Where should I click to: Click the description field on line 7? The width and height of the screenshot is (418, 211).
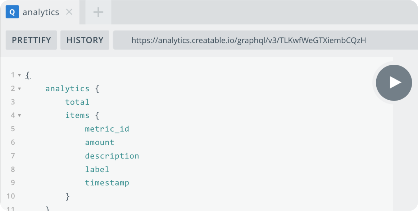click(112, 156)
